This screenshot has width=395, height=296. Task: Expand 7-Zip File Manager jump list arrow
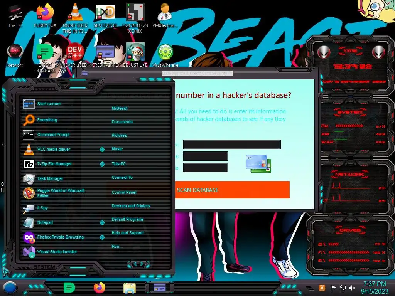(x=102, y=164)
